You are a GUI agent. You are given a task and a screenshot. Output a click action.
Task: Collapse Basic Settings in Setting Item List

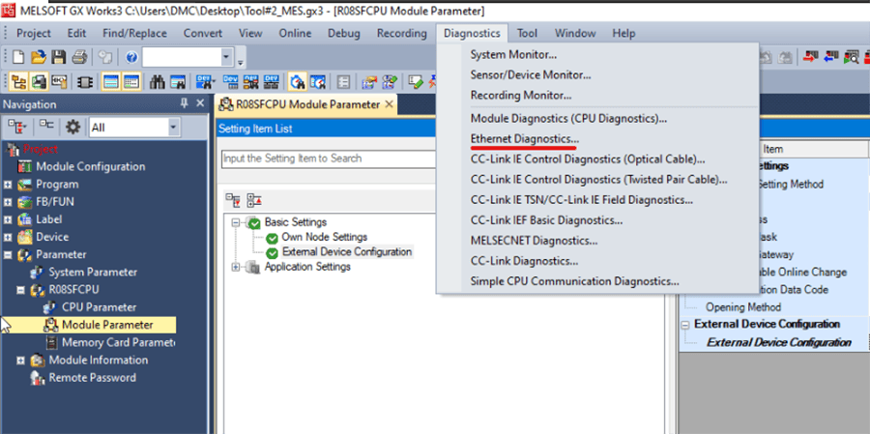pos(235,222)
